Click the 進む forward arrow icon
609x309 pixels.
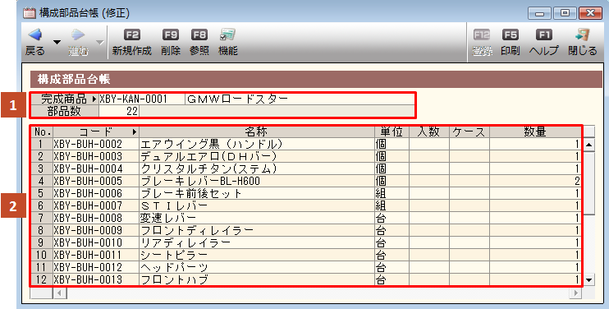click(78, 35)
